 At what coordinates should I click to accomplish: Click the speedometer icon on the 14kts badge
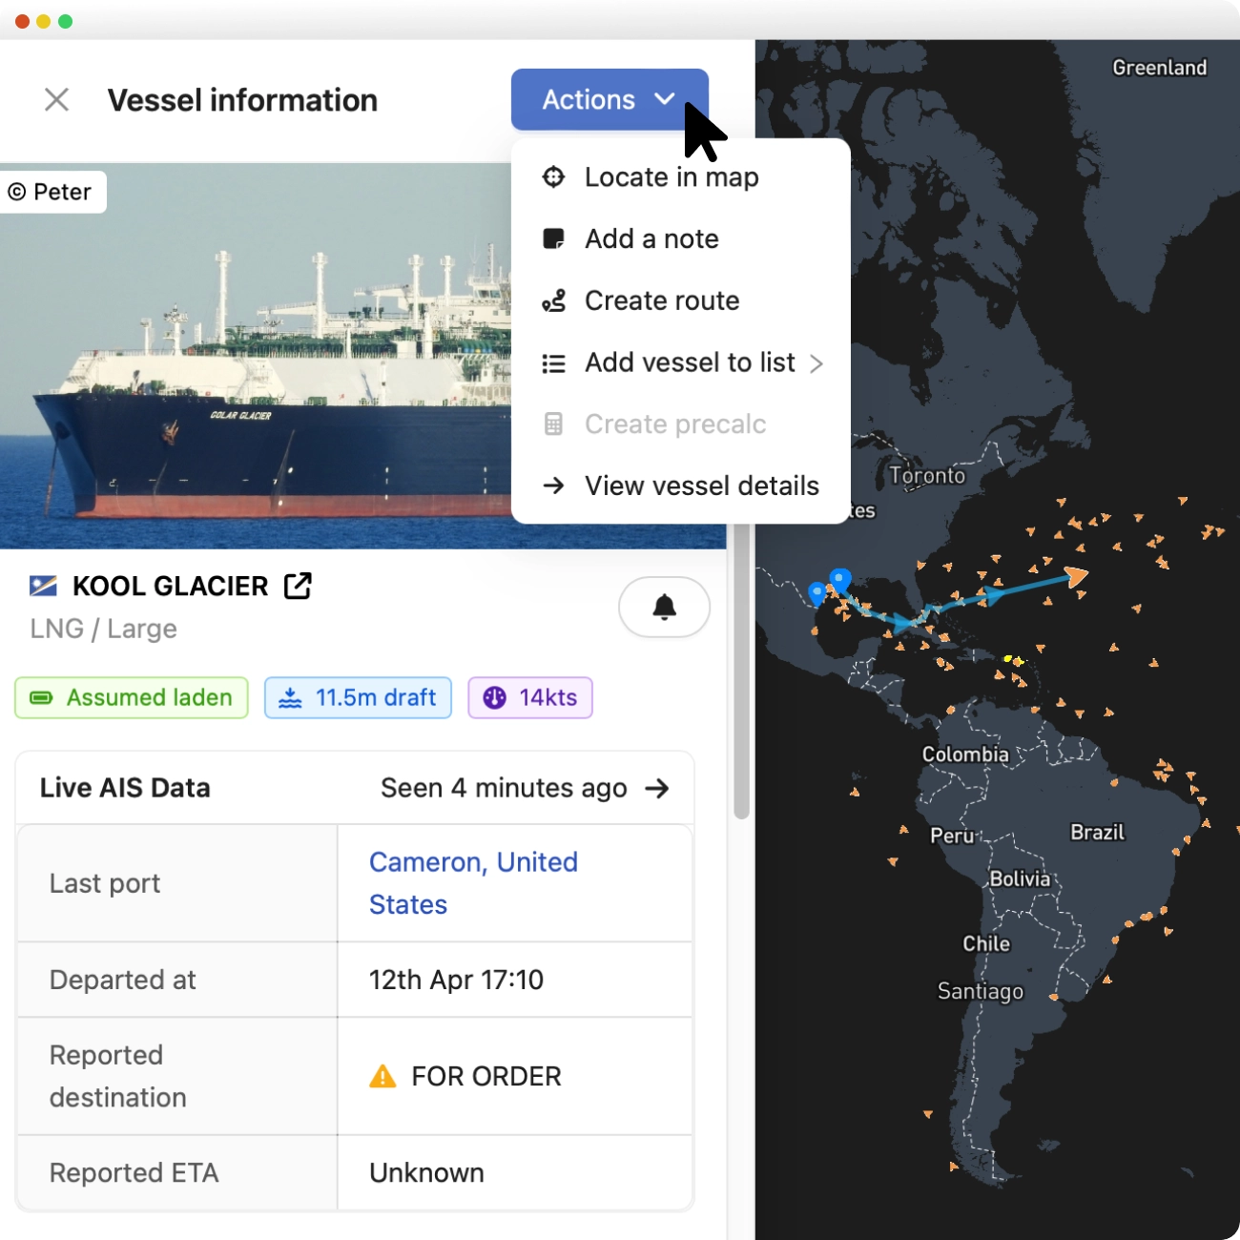pyautogui.click(x=494, y=697)
